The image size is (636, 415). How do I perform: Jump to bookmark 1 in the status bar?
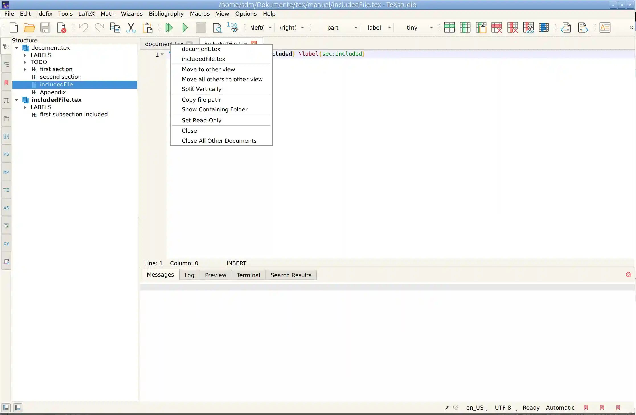click(586, 408)
